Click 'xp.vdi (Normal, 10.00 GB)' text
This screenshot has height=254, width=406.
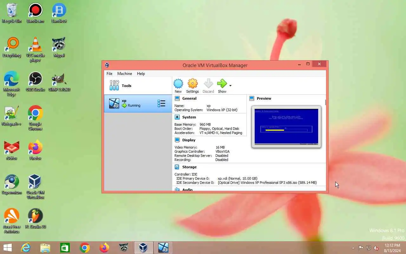pos(238,178)
